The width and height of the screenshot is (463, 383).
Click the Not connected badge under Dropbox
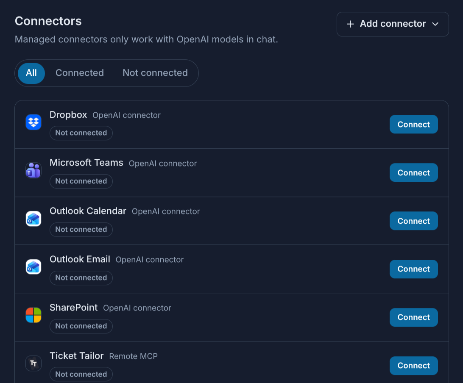coord(81,133)
